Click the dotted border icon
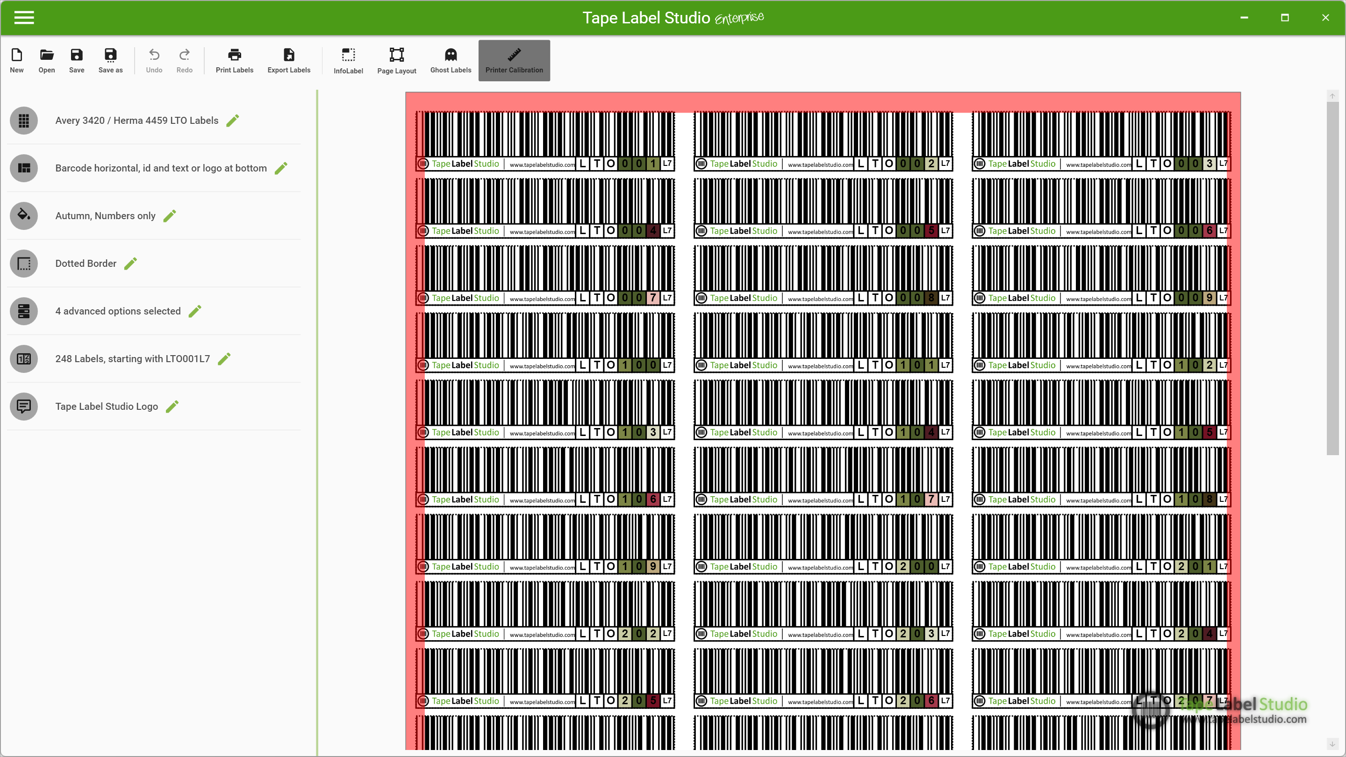The width and height of the screenshot is (1346, 757). [24, 263]
